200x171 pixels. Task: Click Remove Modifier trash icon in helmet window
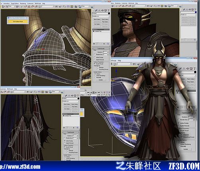pyautogui.click(x=104, y=44)
